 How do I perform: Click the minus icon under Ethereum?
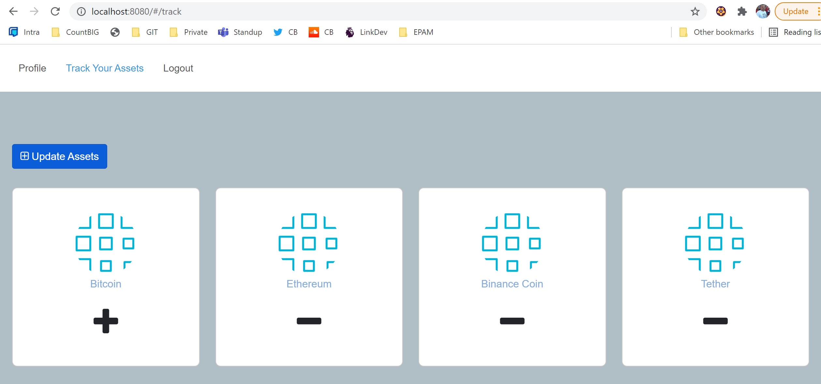pos(308,321)
